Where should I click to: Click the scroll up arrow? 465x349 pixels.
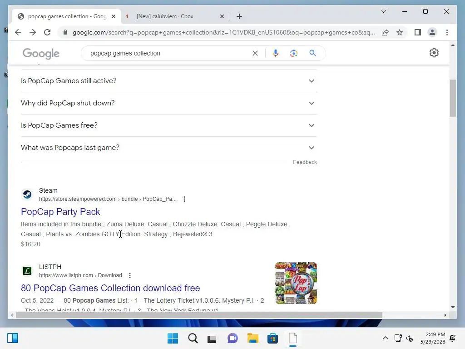[x=453, y=45]
